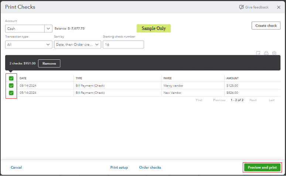Viewport: 286px width, 176px height.
Task: Click the Create check button
Action: (x=266, y=25)
